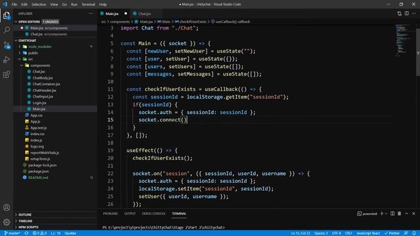
Task: Change line ending via CRLF
Action: [x=348, y=233]
